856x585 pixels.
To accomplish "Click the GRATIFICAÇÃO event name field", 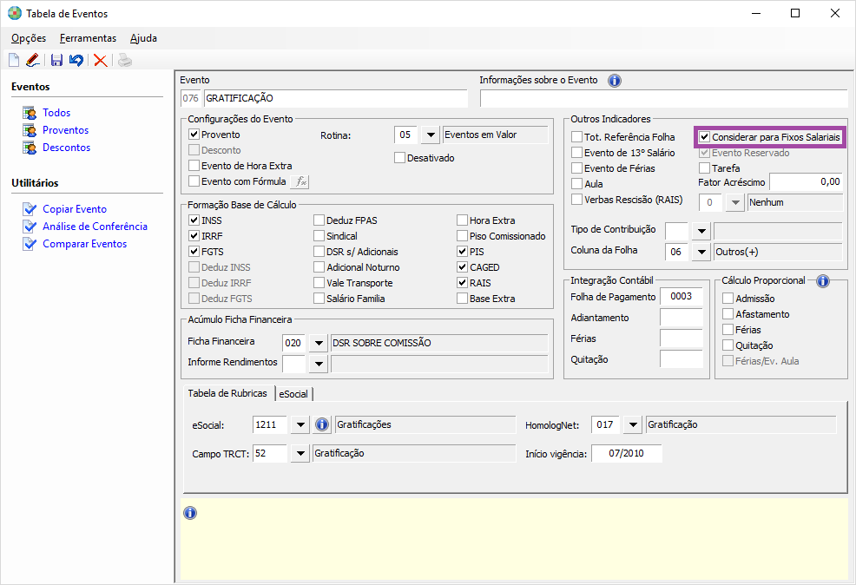I will 336,98.
